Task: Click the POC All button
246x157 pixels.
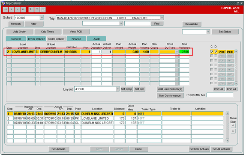Action: (x=219, y=89)
